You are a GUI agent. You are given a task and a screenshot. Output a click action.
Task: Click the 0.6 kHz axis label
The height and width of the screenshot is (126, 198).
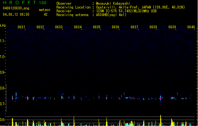click(3, 120)
